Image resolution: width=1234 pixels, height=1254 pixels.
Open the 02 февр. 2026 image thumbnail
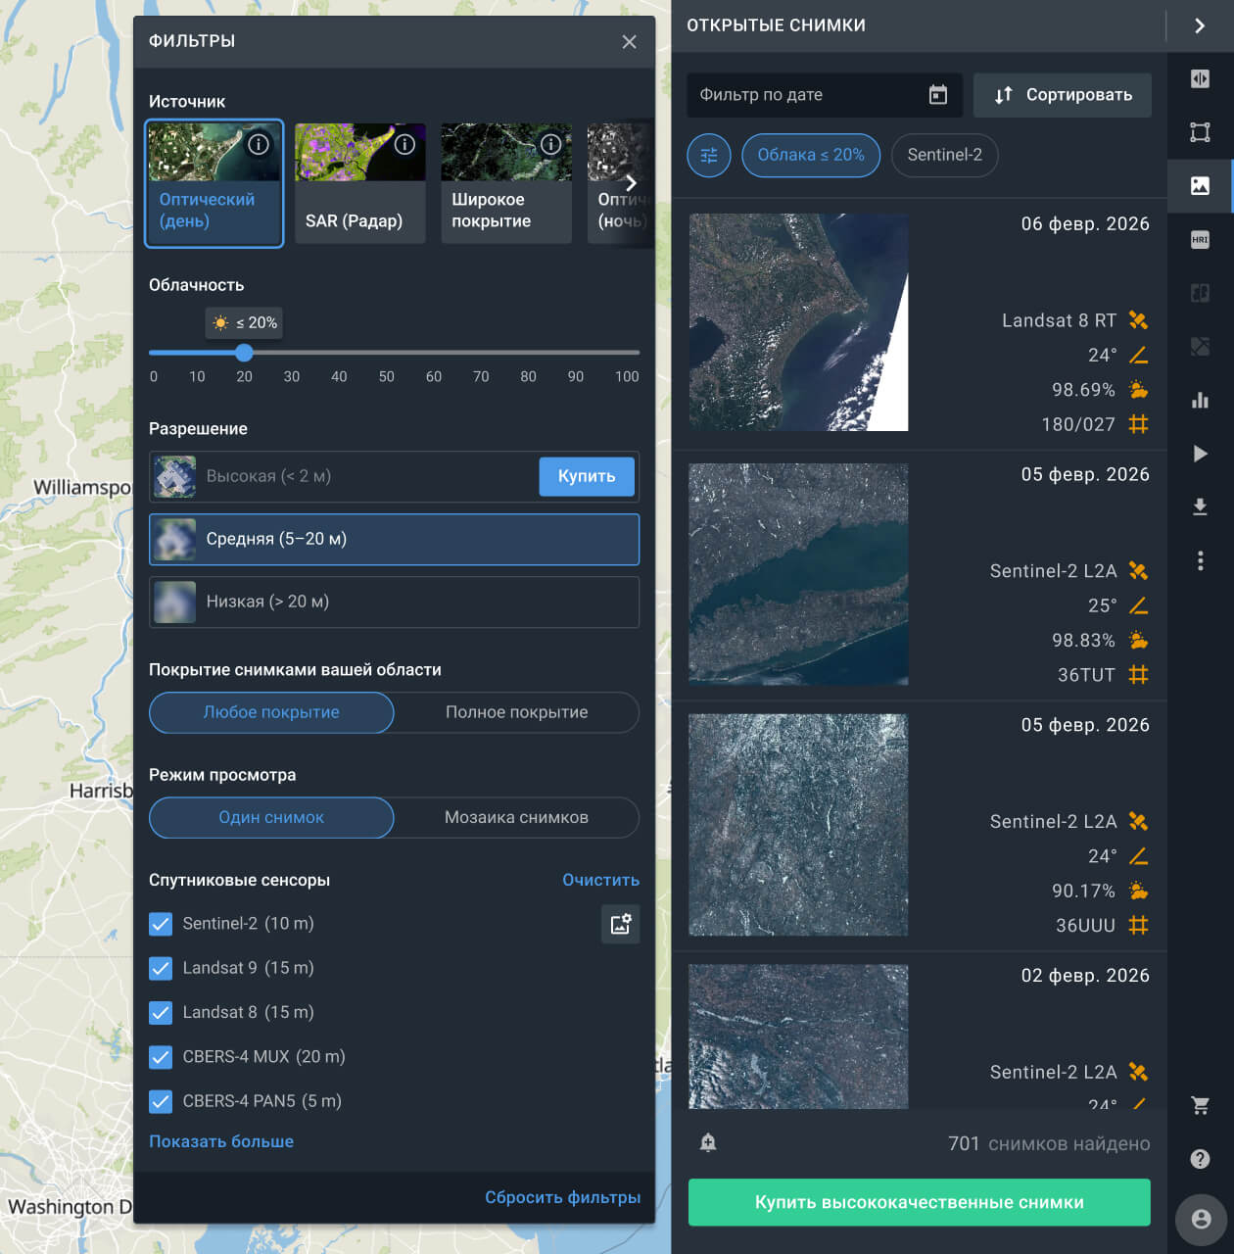798,1037
